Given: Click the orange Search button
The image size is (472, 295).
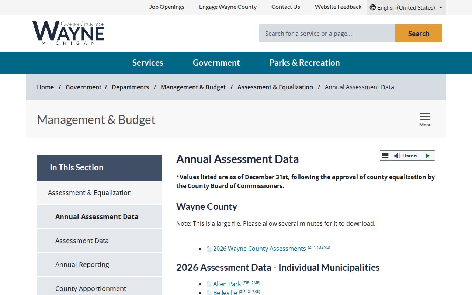Looking at the screenshot, I should pos(419,34).
